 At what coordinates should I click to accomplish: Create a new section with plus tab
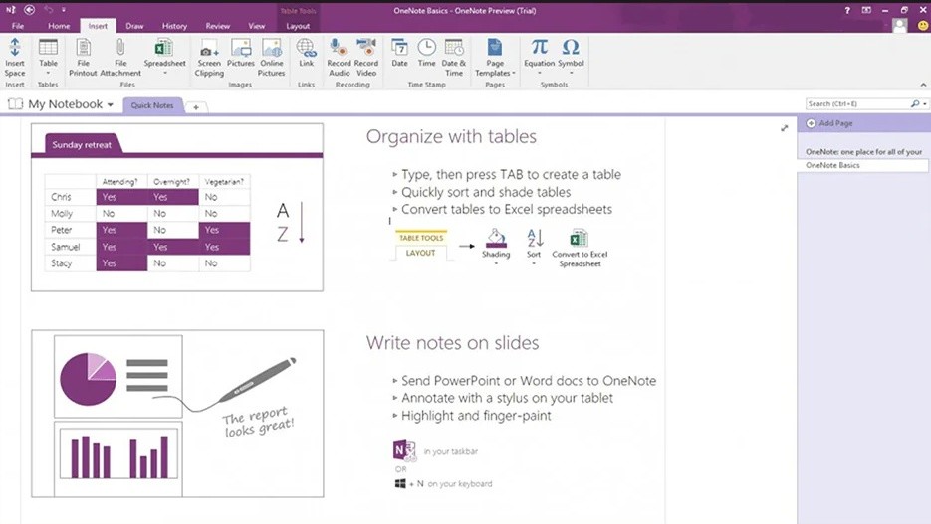[x=196, y=107]
